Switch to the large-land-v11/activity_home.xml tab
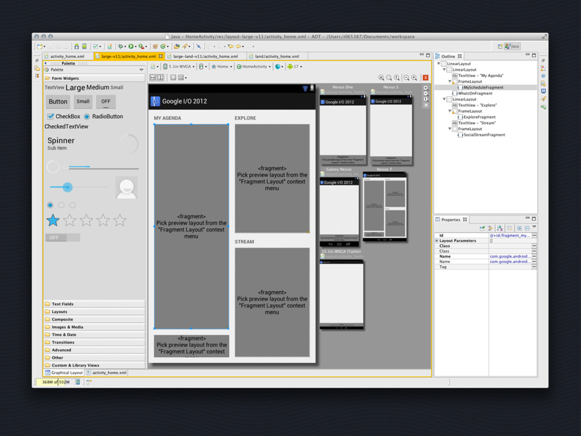Image resolution: width=581 pixels, height=436 pixels. [x=205, y=56]
